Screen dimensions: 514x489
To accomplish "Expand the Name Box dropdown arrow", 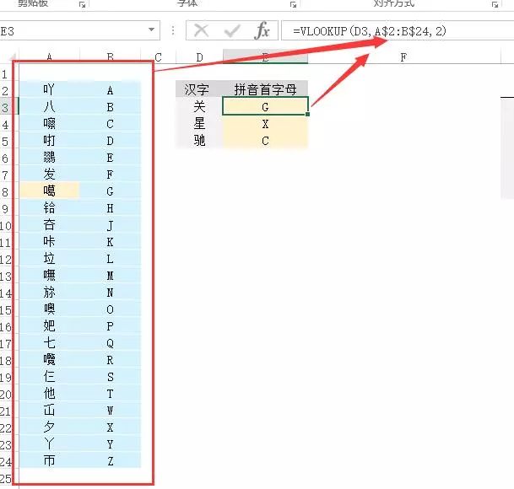I will (x=151, y=30).
